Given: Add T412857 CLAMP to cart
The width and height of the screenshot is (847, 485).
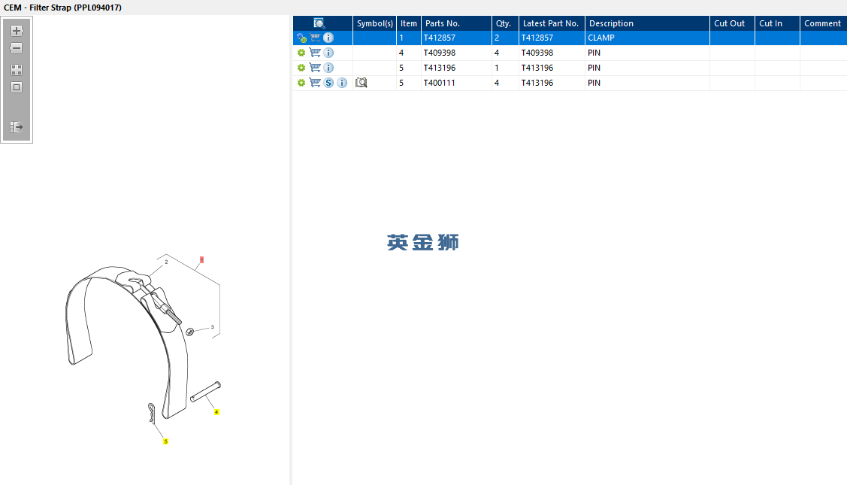Looking at the screenshot, I should click(315, 38).
